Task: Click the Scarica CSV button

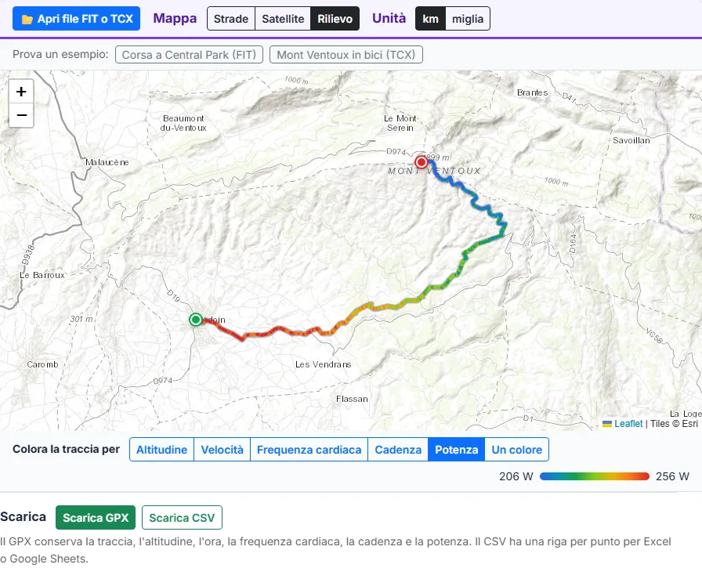Action: pos(182,517)
